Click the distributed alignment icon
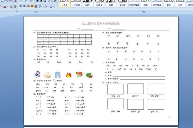The image size is (193, 128). point(36,6)
